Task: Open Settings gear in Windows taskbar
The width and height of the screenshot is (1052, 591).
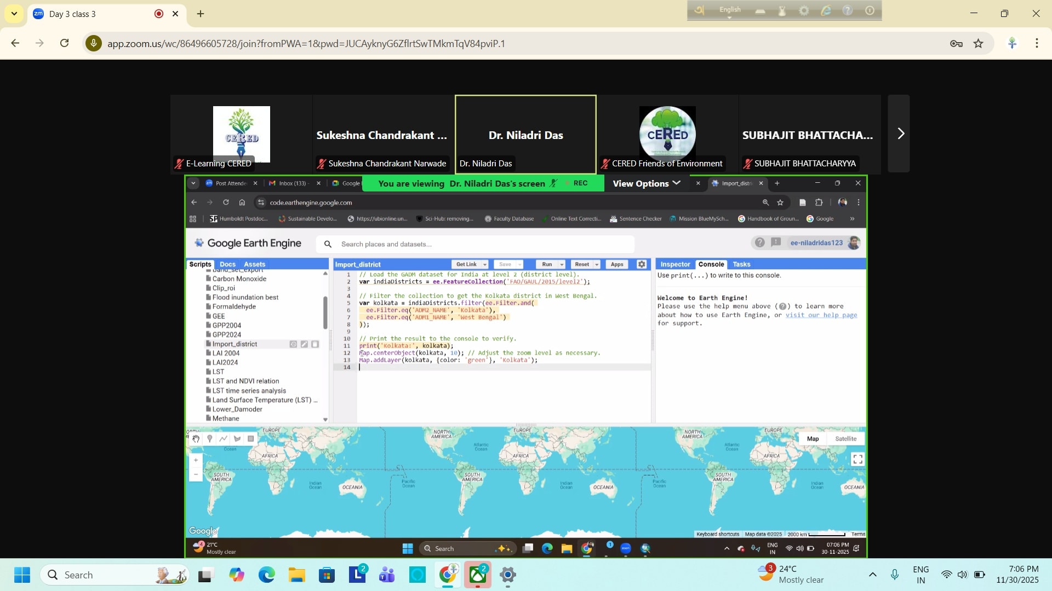Action: click(x=508, y=575)
